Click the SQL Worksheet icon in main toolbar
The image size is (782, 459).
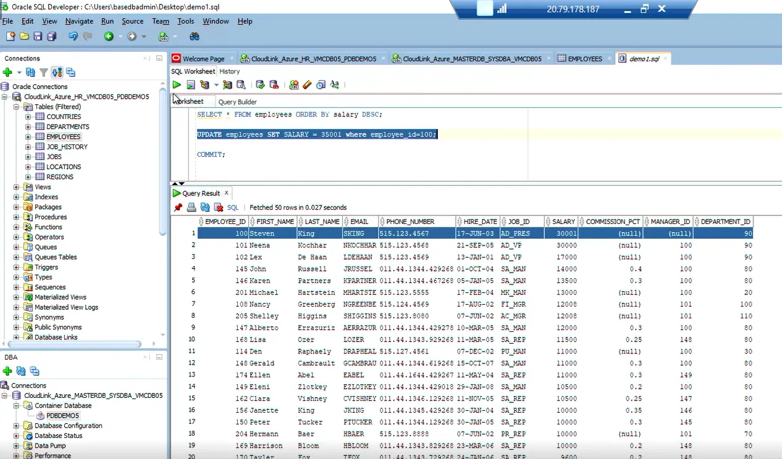pyautogui.click(x=163, y=36)
